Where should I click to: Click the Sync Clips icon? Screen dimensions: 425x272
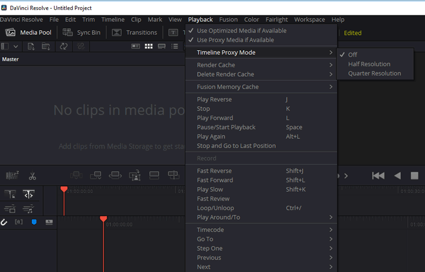(63, 46)
